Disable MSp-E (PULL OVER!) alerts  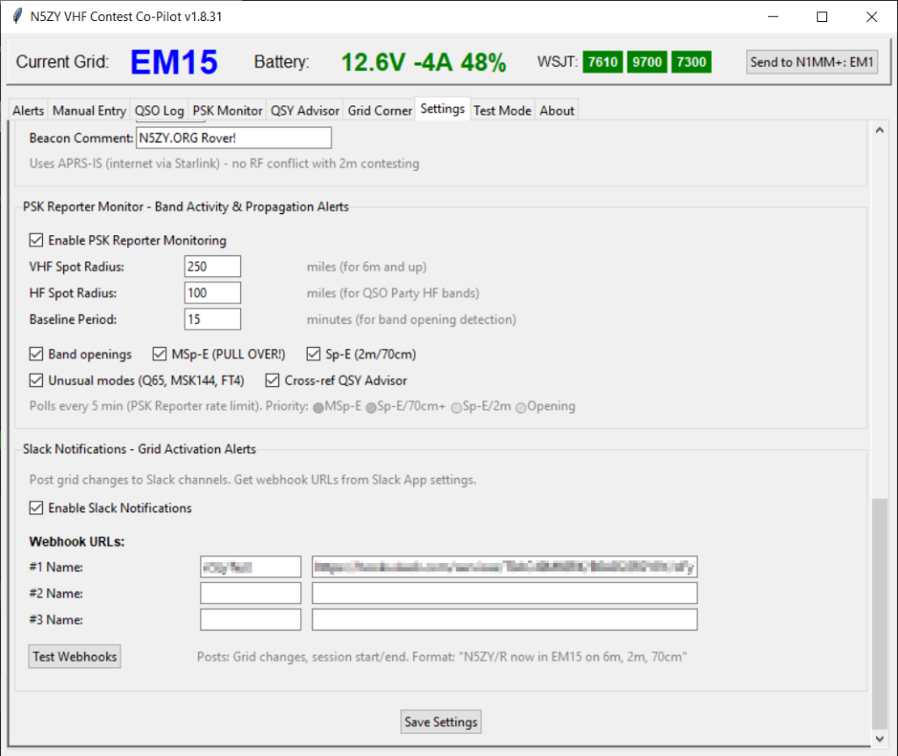pos(160,354)
